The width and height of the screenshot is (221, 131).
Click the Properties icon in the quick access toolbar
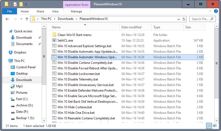point(15,4)
